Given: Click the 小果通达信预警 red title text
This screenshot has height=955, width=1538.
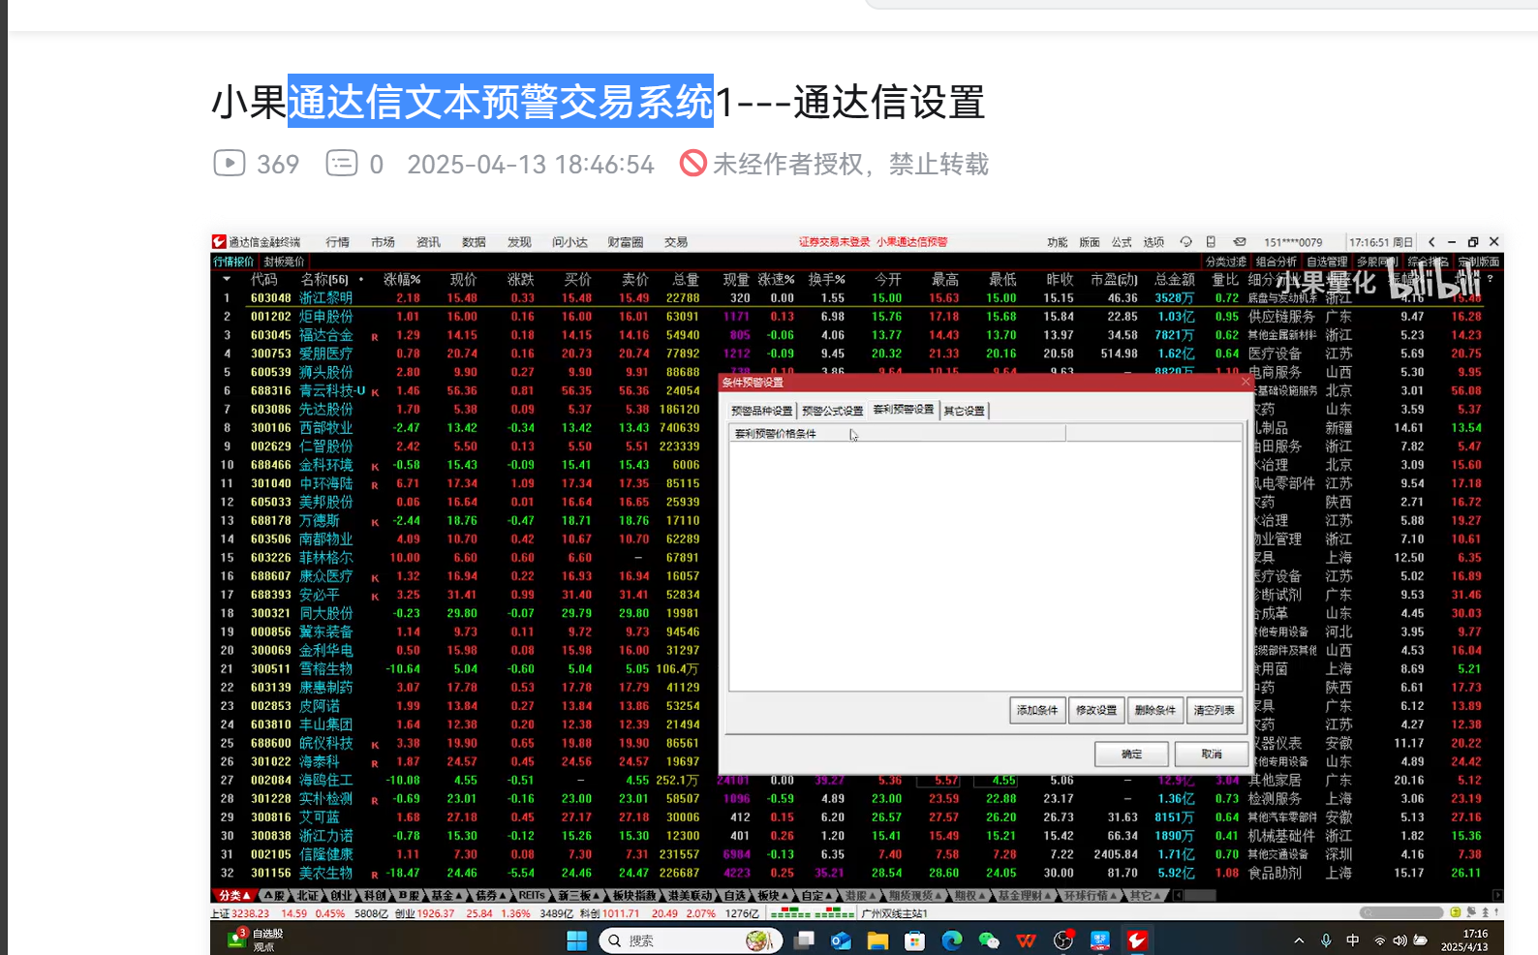Looking at the screenshot, I should pos(911,242).
